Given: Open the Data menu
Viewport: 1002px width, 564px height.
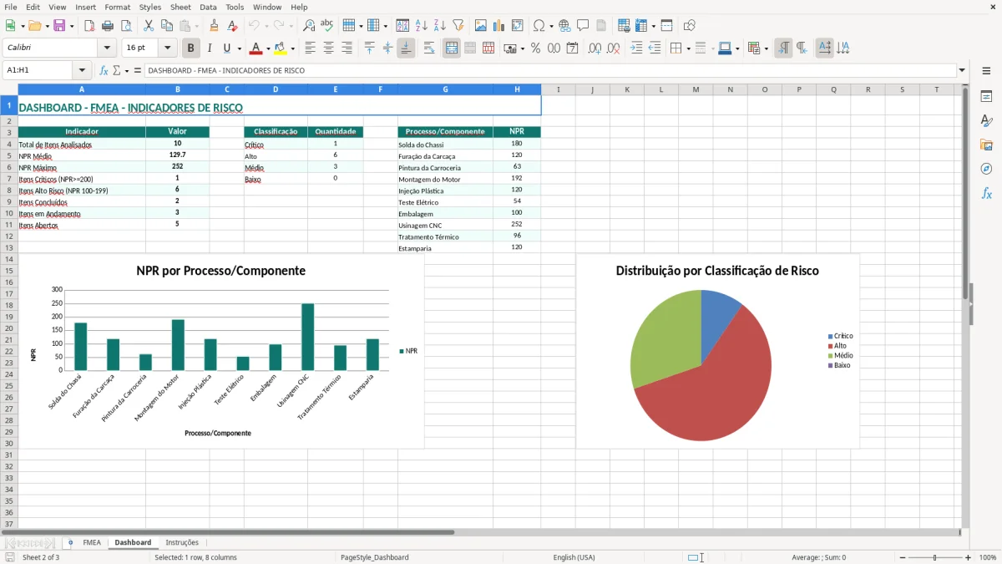Looking at the screenshot, I should point(208,7).
